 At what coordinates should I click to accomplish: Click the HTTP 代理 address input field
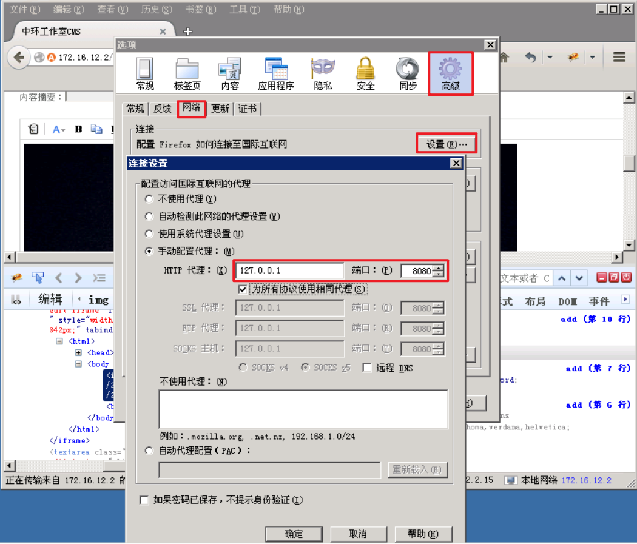click(291, 270)
